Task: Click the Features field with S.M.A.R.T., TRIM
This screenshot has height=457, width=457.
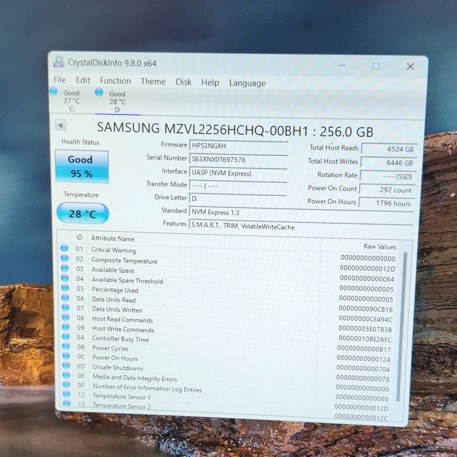Action: point(301,226)
